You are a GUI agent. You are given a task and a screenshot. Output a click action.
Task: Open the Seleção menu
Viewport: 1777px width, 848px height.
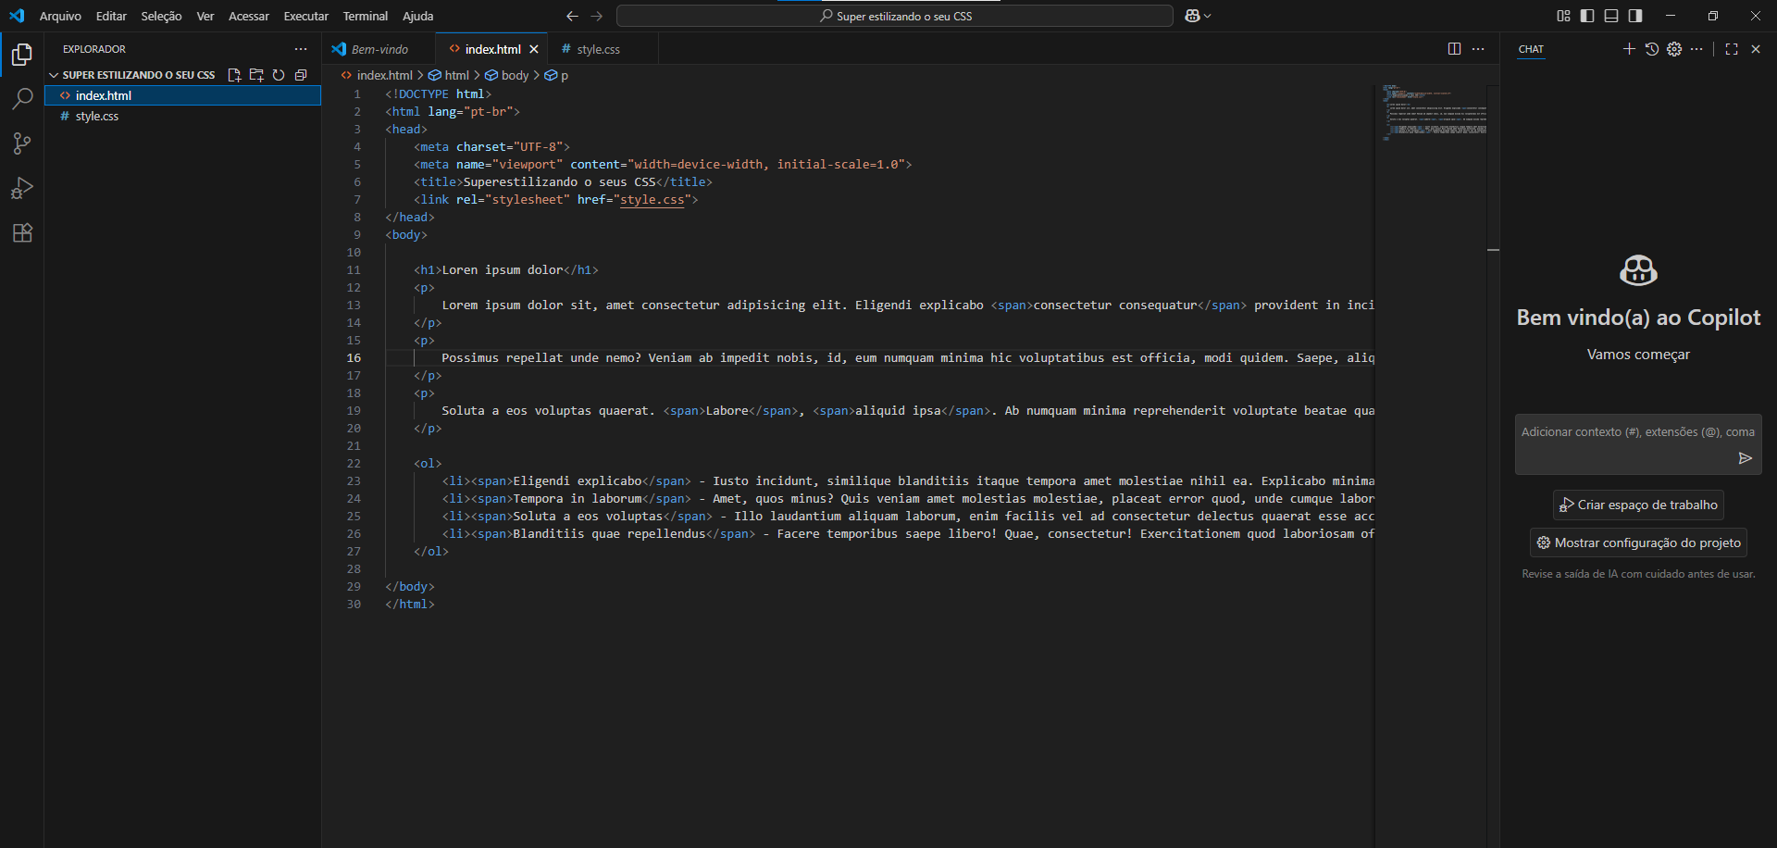coord(161,16)
